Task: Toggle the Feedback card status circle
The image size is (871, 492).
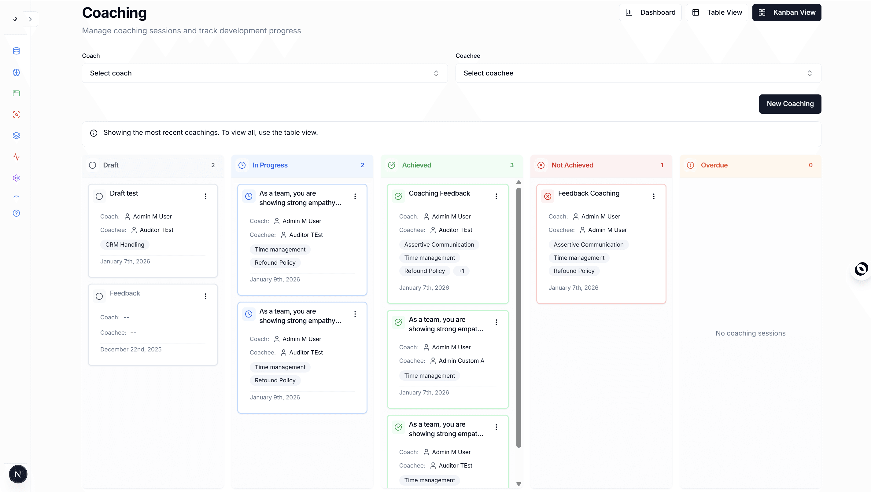Action: pos(99,296)
